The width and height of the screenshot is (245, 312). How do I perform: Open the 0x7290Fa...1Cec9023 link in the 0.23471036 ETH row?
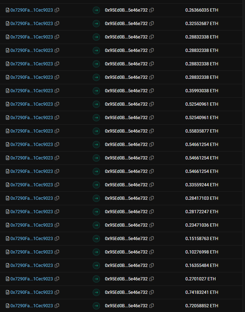point(32,225)
